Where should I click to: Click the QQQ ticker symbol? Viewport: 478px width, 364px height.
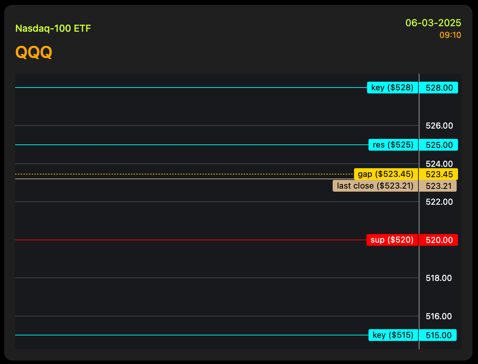[34, 53]
